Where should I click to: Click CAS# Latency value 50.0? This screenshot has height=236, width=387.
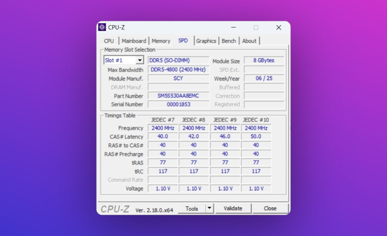pos(256,137)
